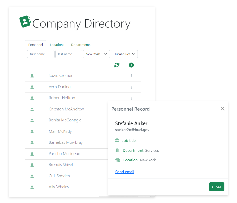Switch to the Locations tab
This screenshot has height=203, width=237.
[57, 45]
